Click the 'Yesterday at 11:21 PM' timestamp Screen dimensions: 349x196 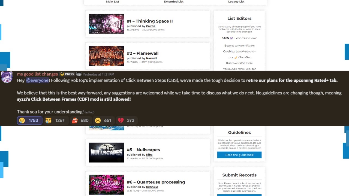coord(98,74)
